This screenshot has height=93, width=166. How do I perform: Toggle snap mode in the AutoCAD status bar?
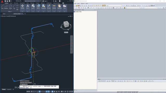pos(34,91)
